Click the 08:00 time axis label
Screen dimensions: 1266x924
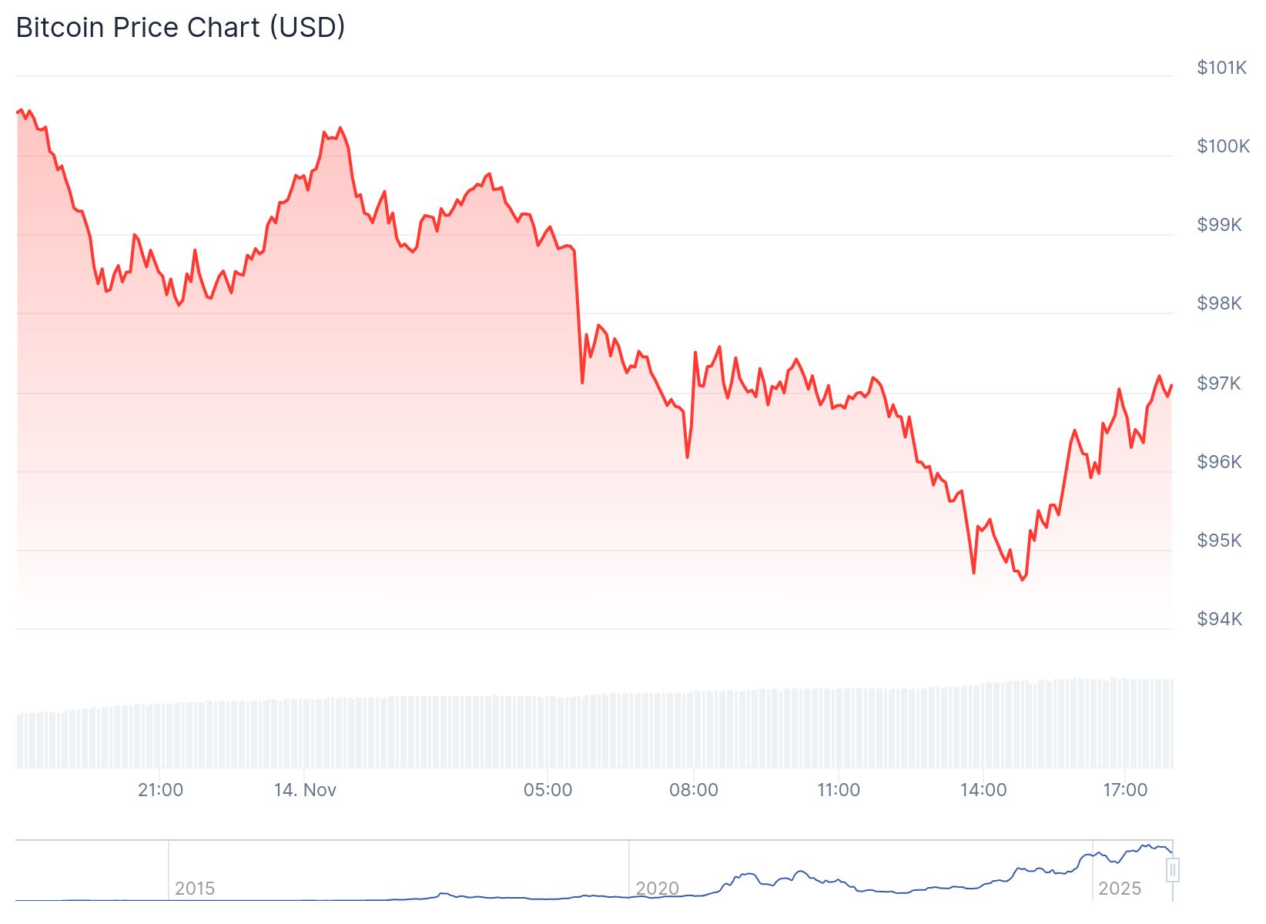[693, 790]
